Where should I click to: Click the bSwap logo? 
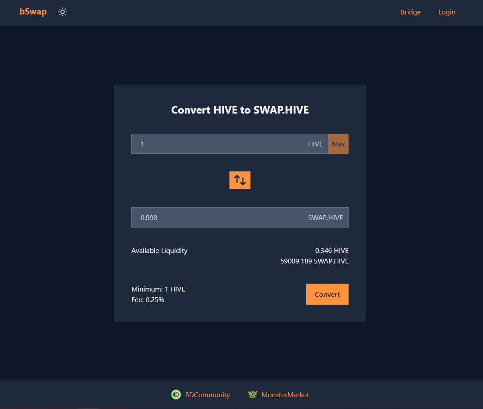pyautogui.click(x=33, y=12)
